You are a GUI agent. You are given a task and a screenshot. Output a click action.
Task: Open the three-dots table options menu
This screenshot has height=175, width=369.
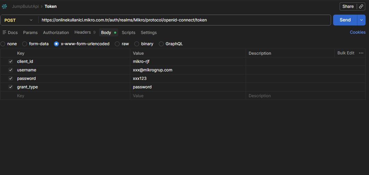[361, 53]
